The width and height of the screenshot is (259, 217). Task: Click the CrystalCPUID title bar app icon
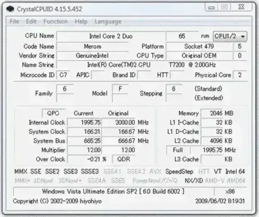point(10,9)
